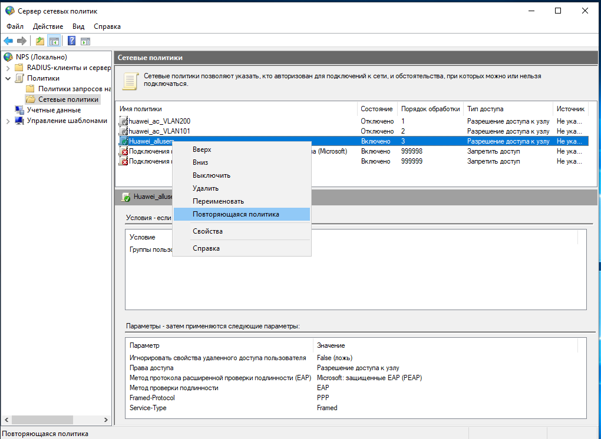Click the Состояние column header

point(377,109)
